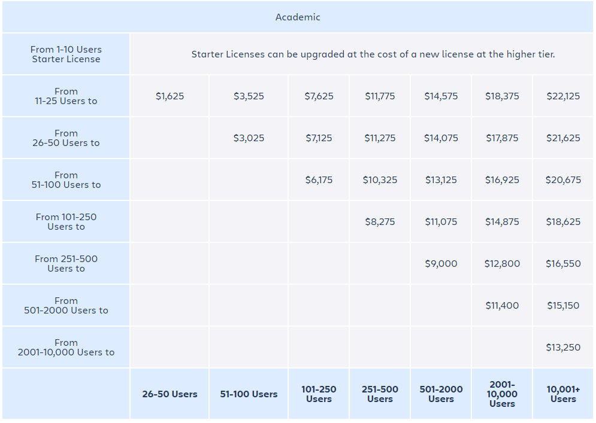The width and height of the screenshot is (596, 423).
Task: Click the $11,400 price cell
Action: [x=502, y=306]
